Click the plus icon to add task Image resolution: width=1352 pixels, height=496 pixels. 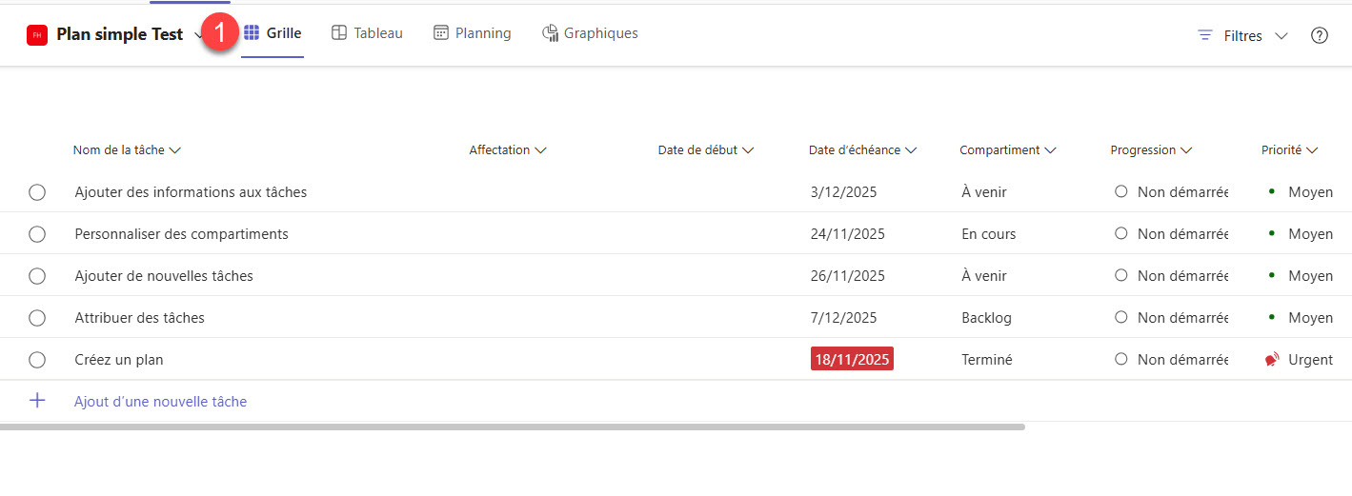tap(37, 401)
